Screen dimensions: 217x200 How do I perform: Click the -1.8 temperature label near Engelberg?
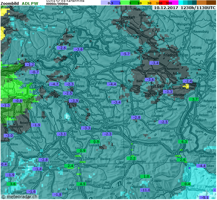57,195
